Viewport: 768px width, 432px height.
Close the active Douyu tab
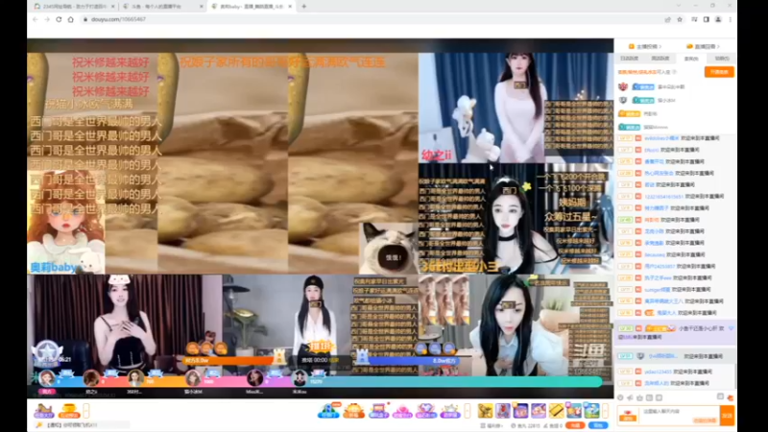[x=290, y=7]
